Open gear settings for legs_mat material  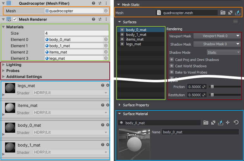click(x=107, y=85)
